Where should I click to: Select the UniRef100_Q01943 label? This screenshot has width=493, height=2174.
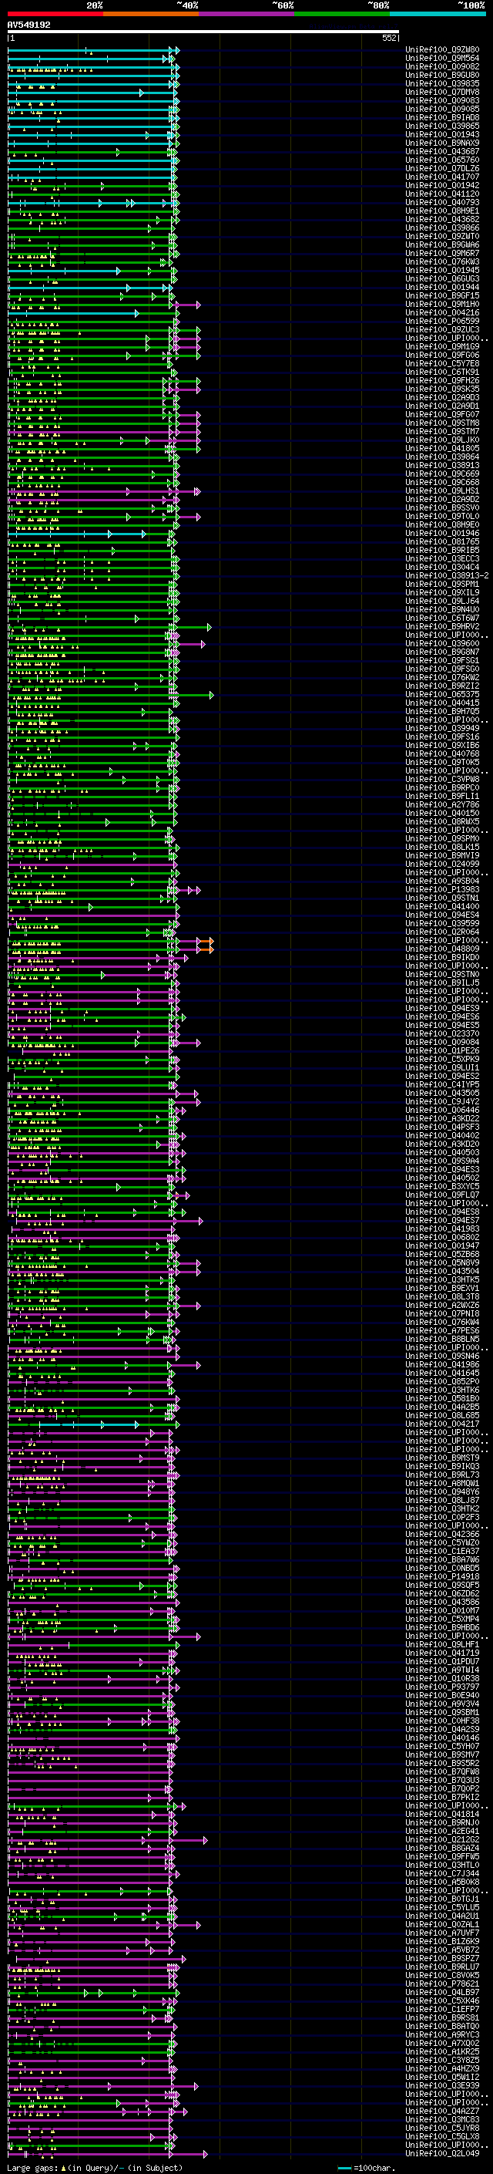tap(442, 134)
